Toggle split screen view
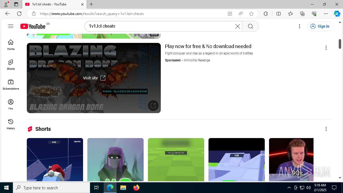 pyautogui.click(x=278, y=14)
